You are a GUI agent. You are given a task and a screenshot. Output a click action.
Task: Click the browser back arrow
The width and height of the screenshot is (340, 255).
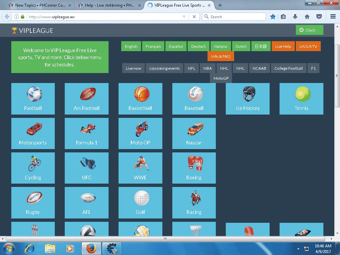(x=7, y=17)
